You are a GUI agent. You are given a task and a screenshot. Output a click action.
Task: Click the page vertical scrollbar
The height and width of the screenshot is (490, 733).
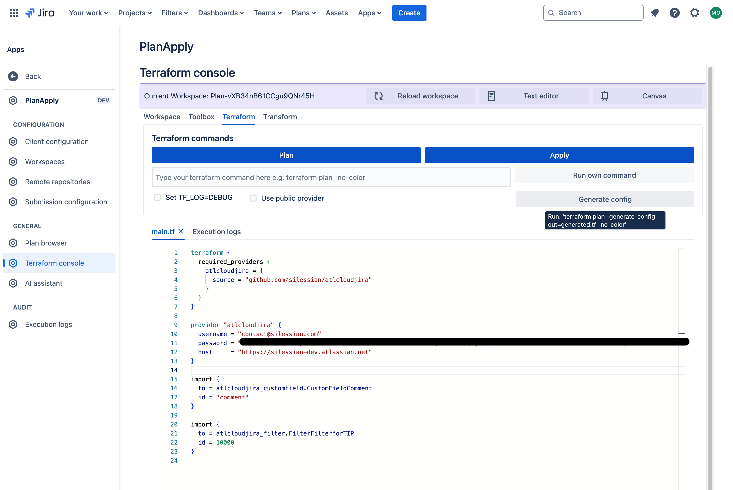(x=710, y=250)
